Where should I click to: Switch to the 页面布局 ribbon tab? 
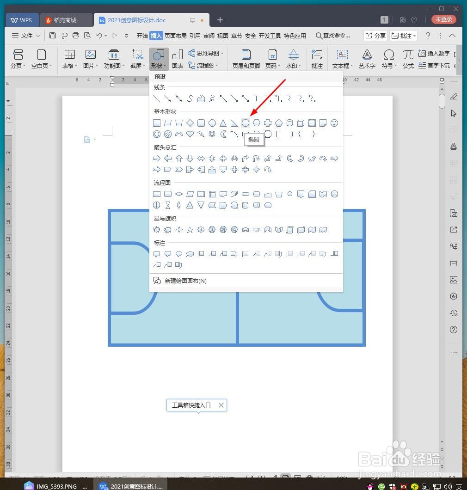175,36
